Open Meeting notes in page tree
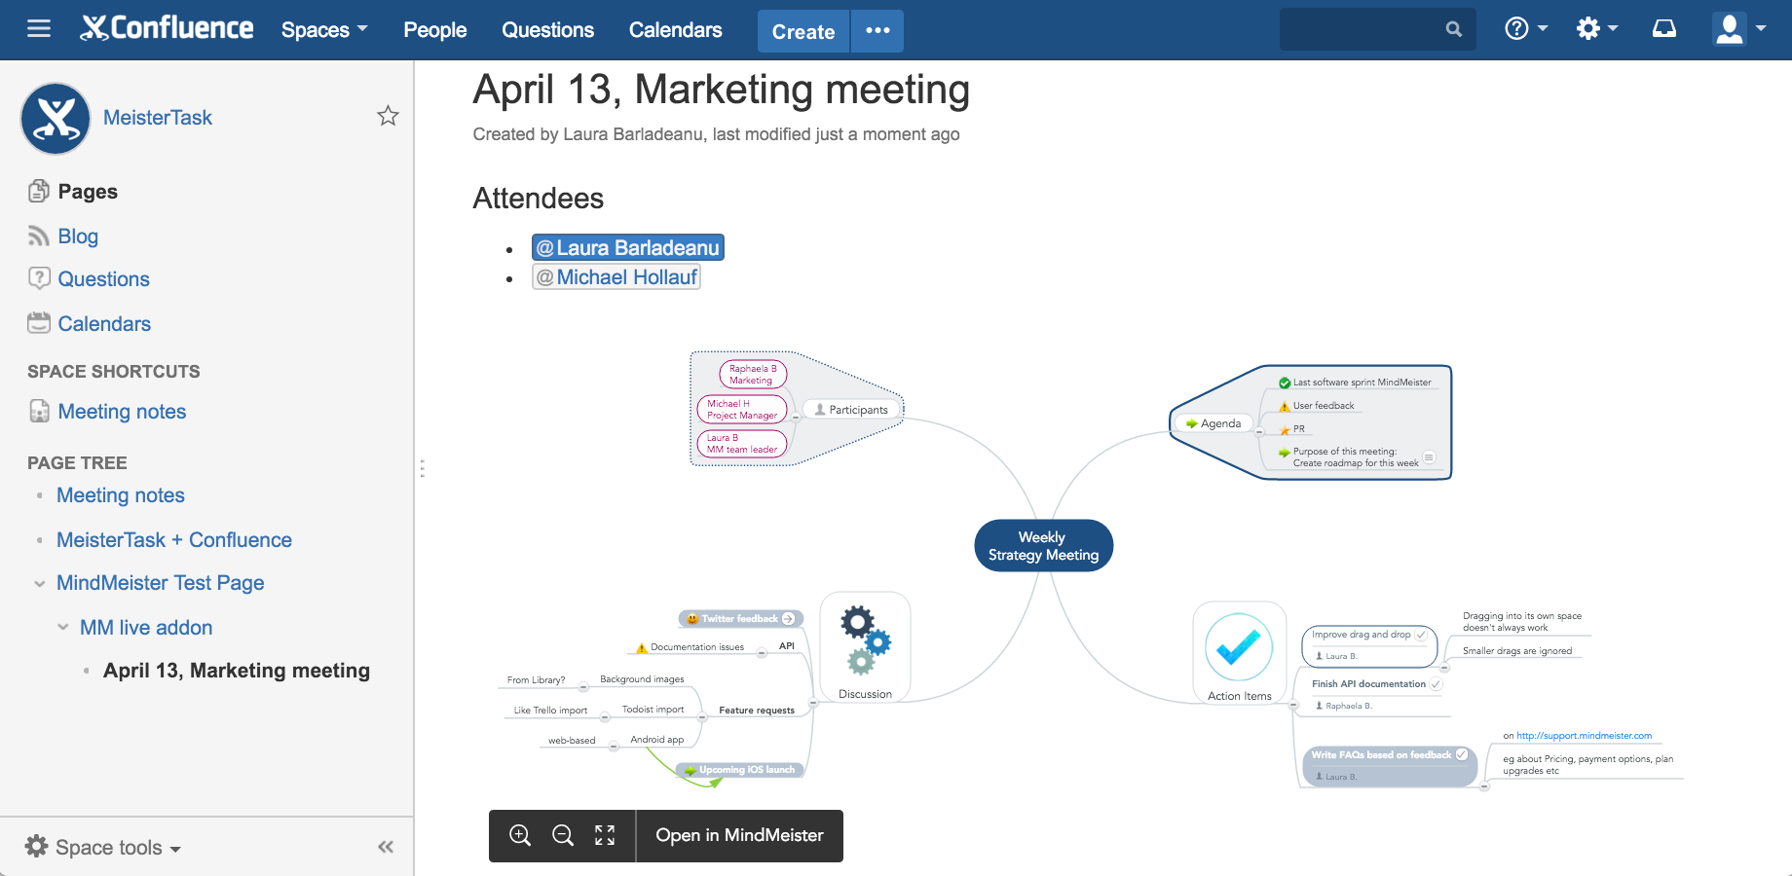This screenshot has height=876, width=1792. pos(121,495)
